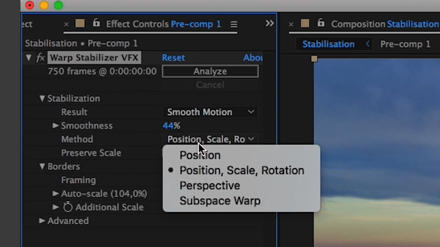The width and height of the screenshot is (440, 247).
Task: Open the Effect Controls panel menu
Action: click(x=234, y=25)
